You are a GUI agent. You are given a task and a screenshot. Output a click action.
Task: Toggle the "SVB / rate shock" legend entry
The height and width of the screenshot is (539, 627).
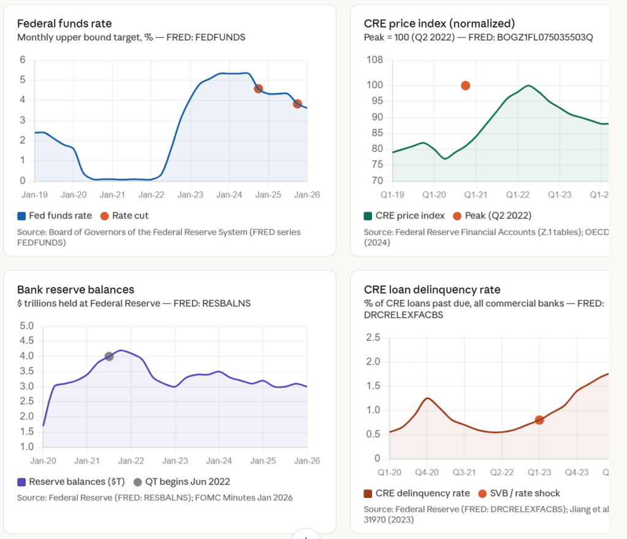(x=520, y=493)
